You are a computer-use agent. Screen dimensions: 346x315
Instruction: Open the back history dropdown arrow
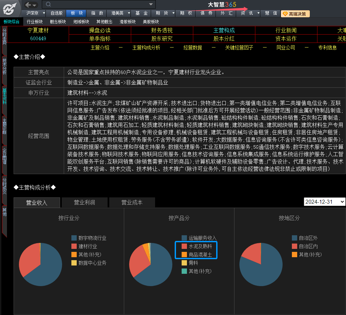(x=35, y=5)
